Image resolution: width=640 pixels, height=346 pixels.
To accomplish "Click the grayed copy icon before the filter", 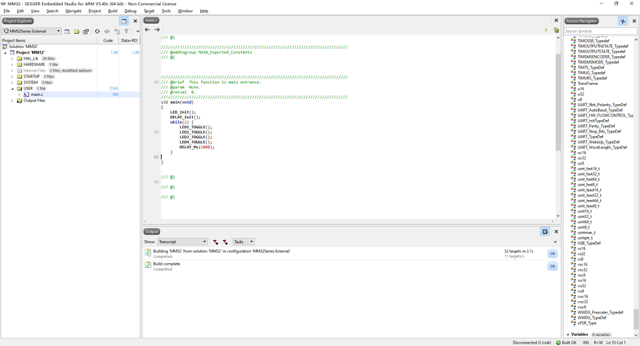I will pos(117,31).
